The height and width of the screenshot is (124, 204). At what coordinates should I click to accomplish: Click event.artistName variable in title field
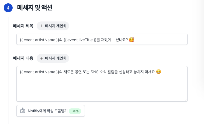40,40
